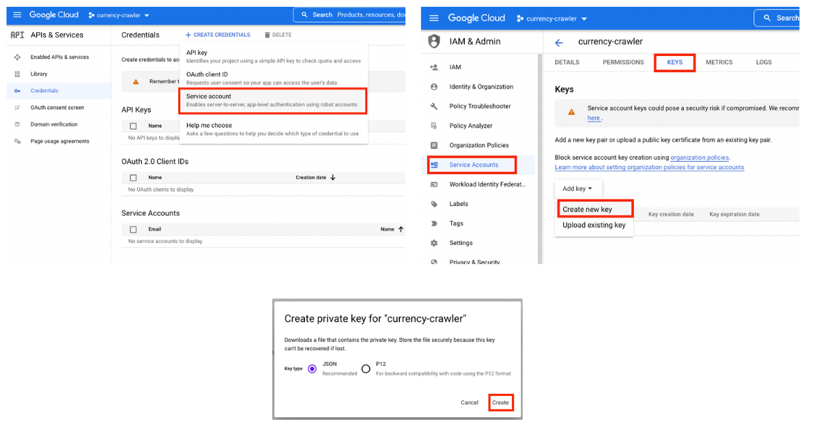
Task: Tick the checkbox in Service Accounts table header
Action: point(133,229)
